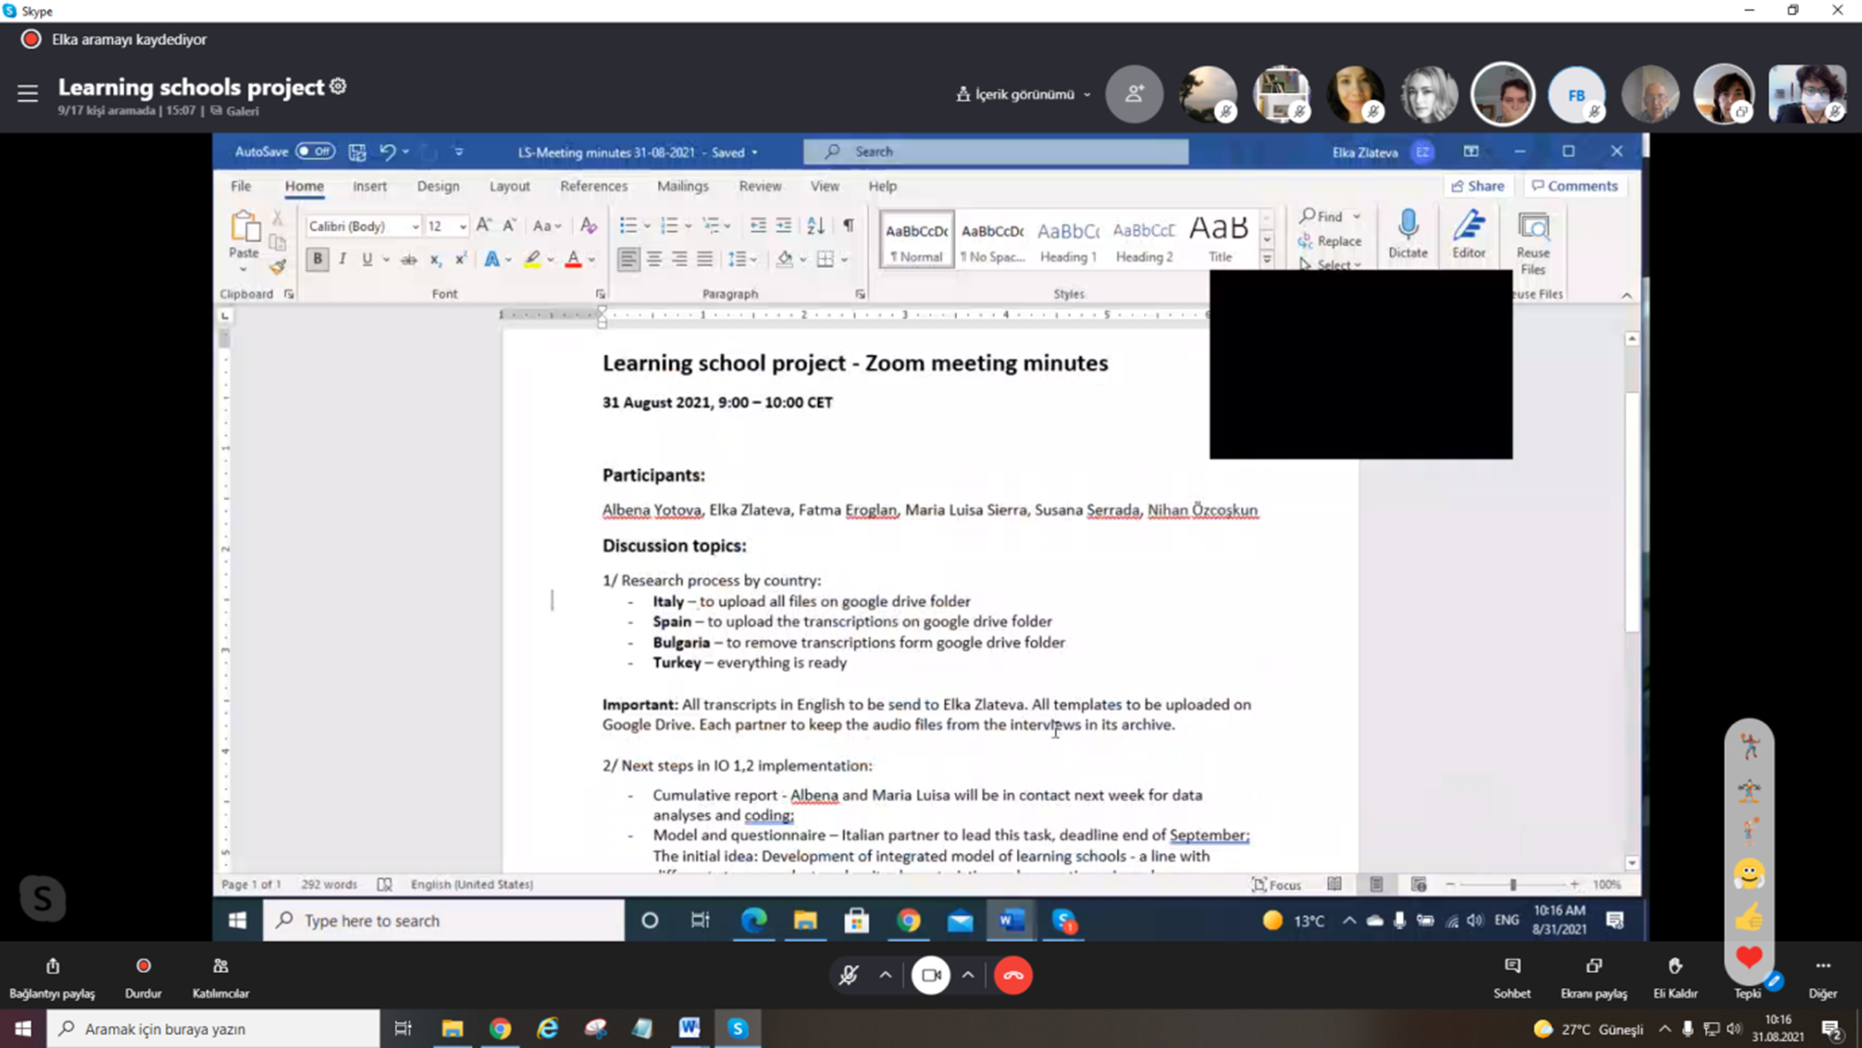Open the Katılımcılar participants panel
This screenshot has height=1048, width=1862.
pyautogui.click(x=221, y=966)
